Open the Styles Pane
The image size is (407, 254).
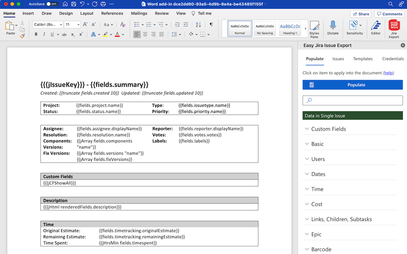click(314, 29)
